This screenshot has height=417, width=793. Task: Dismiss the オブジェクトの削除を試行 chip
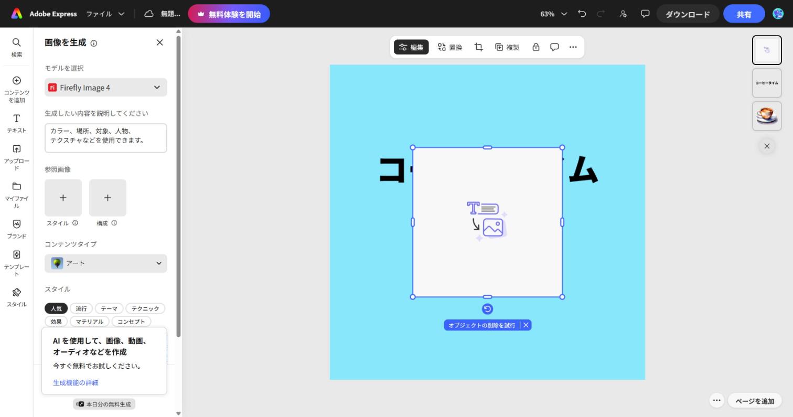tap(526, 325)
